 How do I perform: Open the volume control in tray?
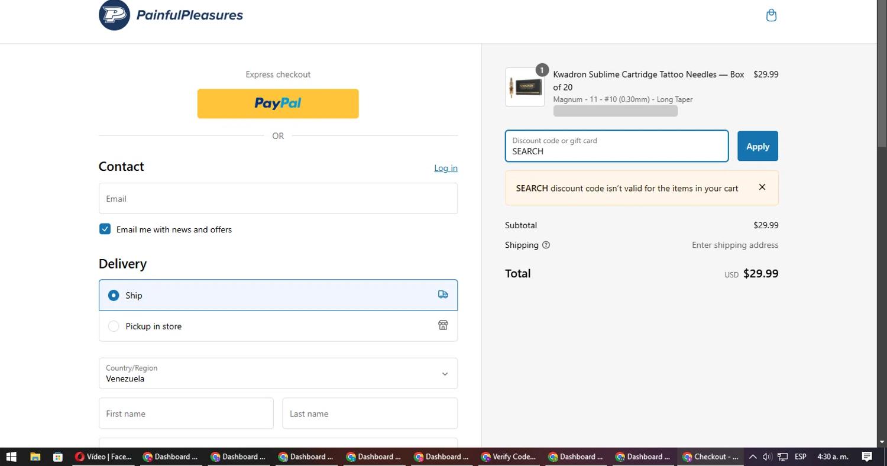click(x=767, y=457)
